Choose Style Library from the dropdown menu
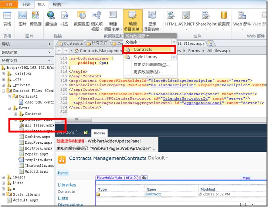 tap(145, 57)
